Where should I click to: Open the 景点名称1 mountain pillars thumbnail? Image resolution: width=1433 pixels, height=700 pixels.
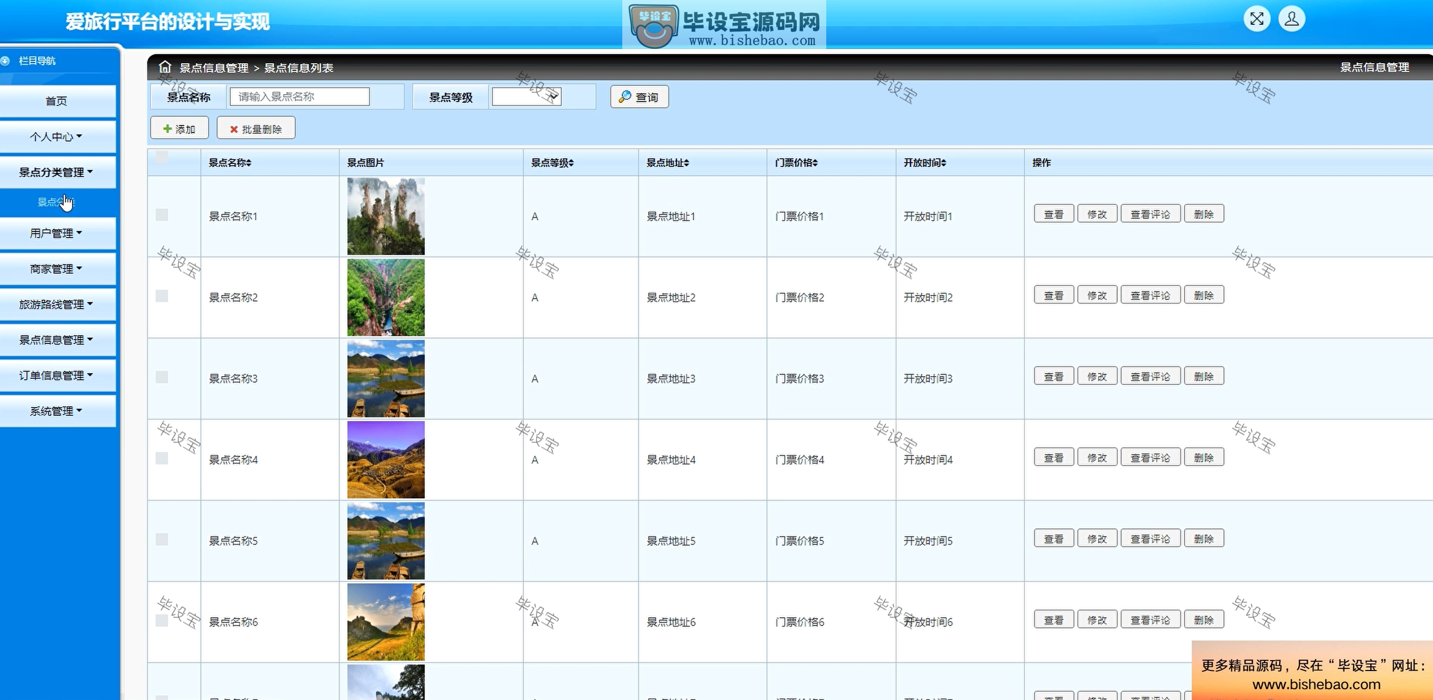point(386,216)
